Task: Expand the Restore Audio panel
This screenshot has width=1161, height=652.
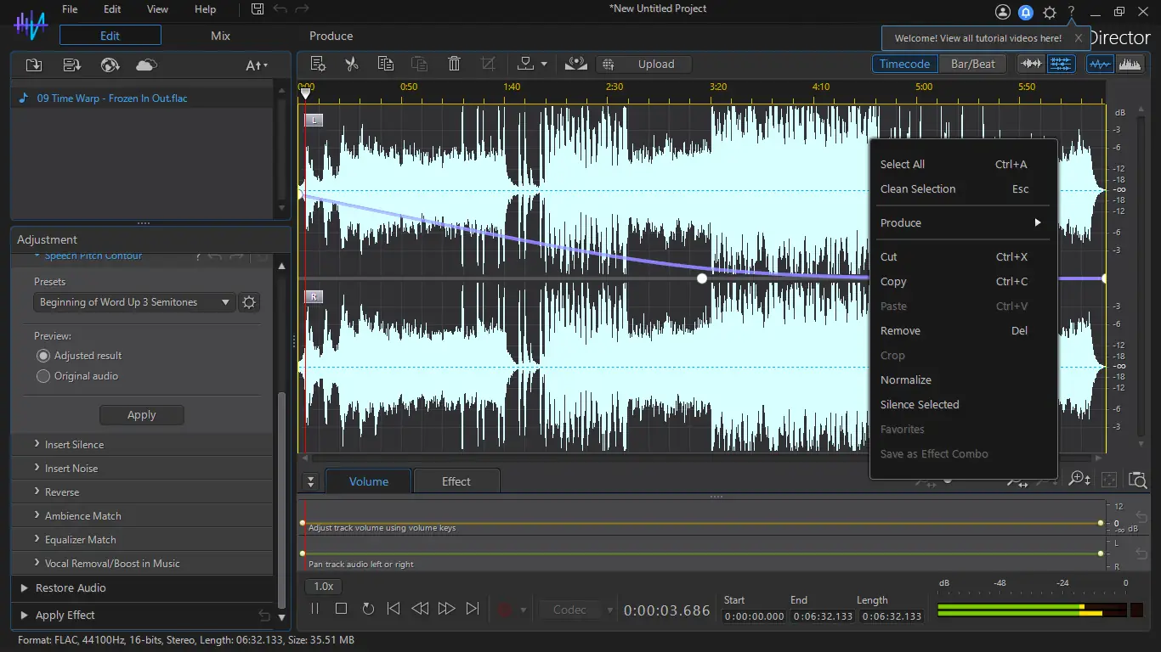Action: pyautogui.click(x=71, y=587)
